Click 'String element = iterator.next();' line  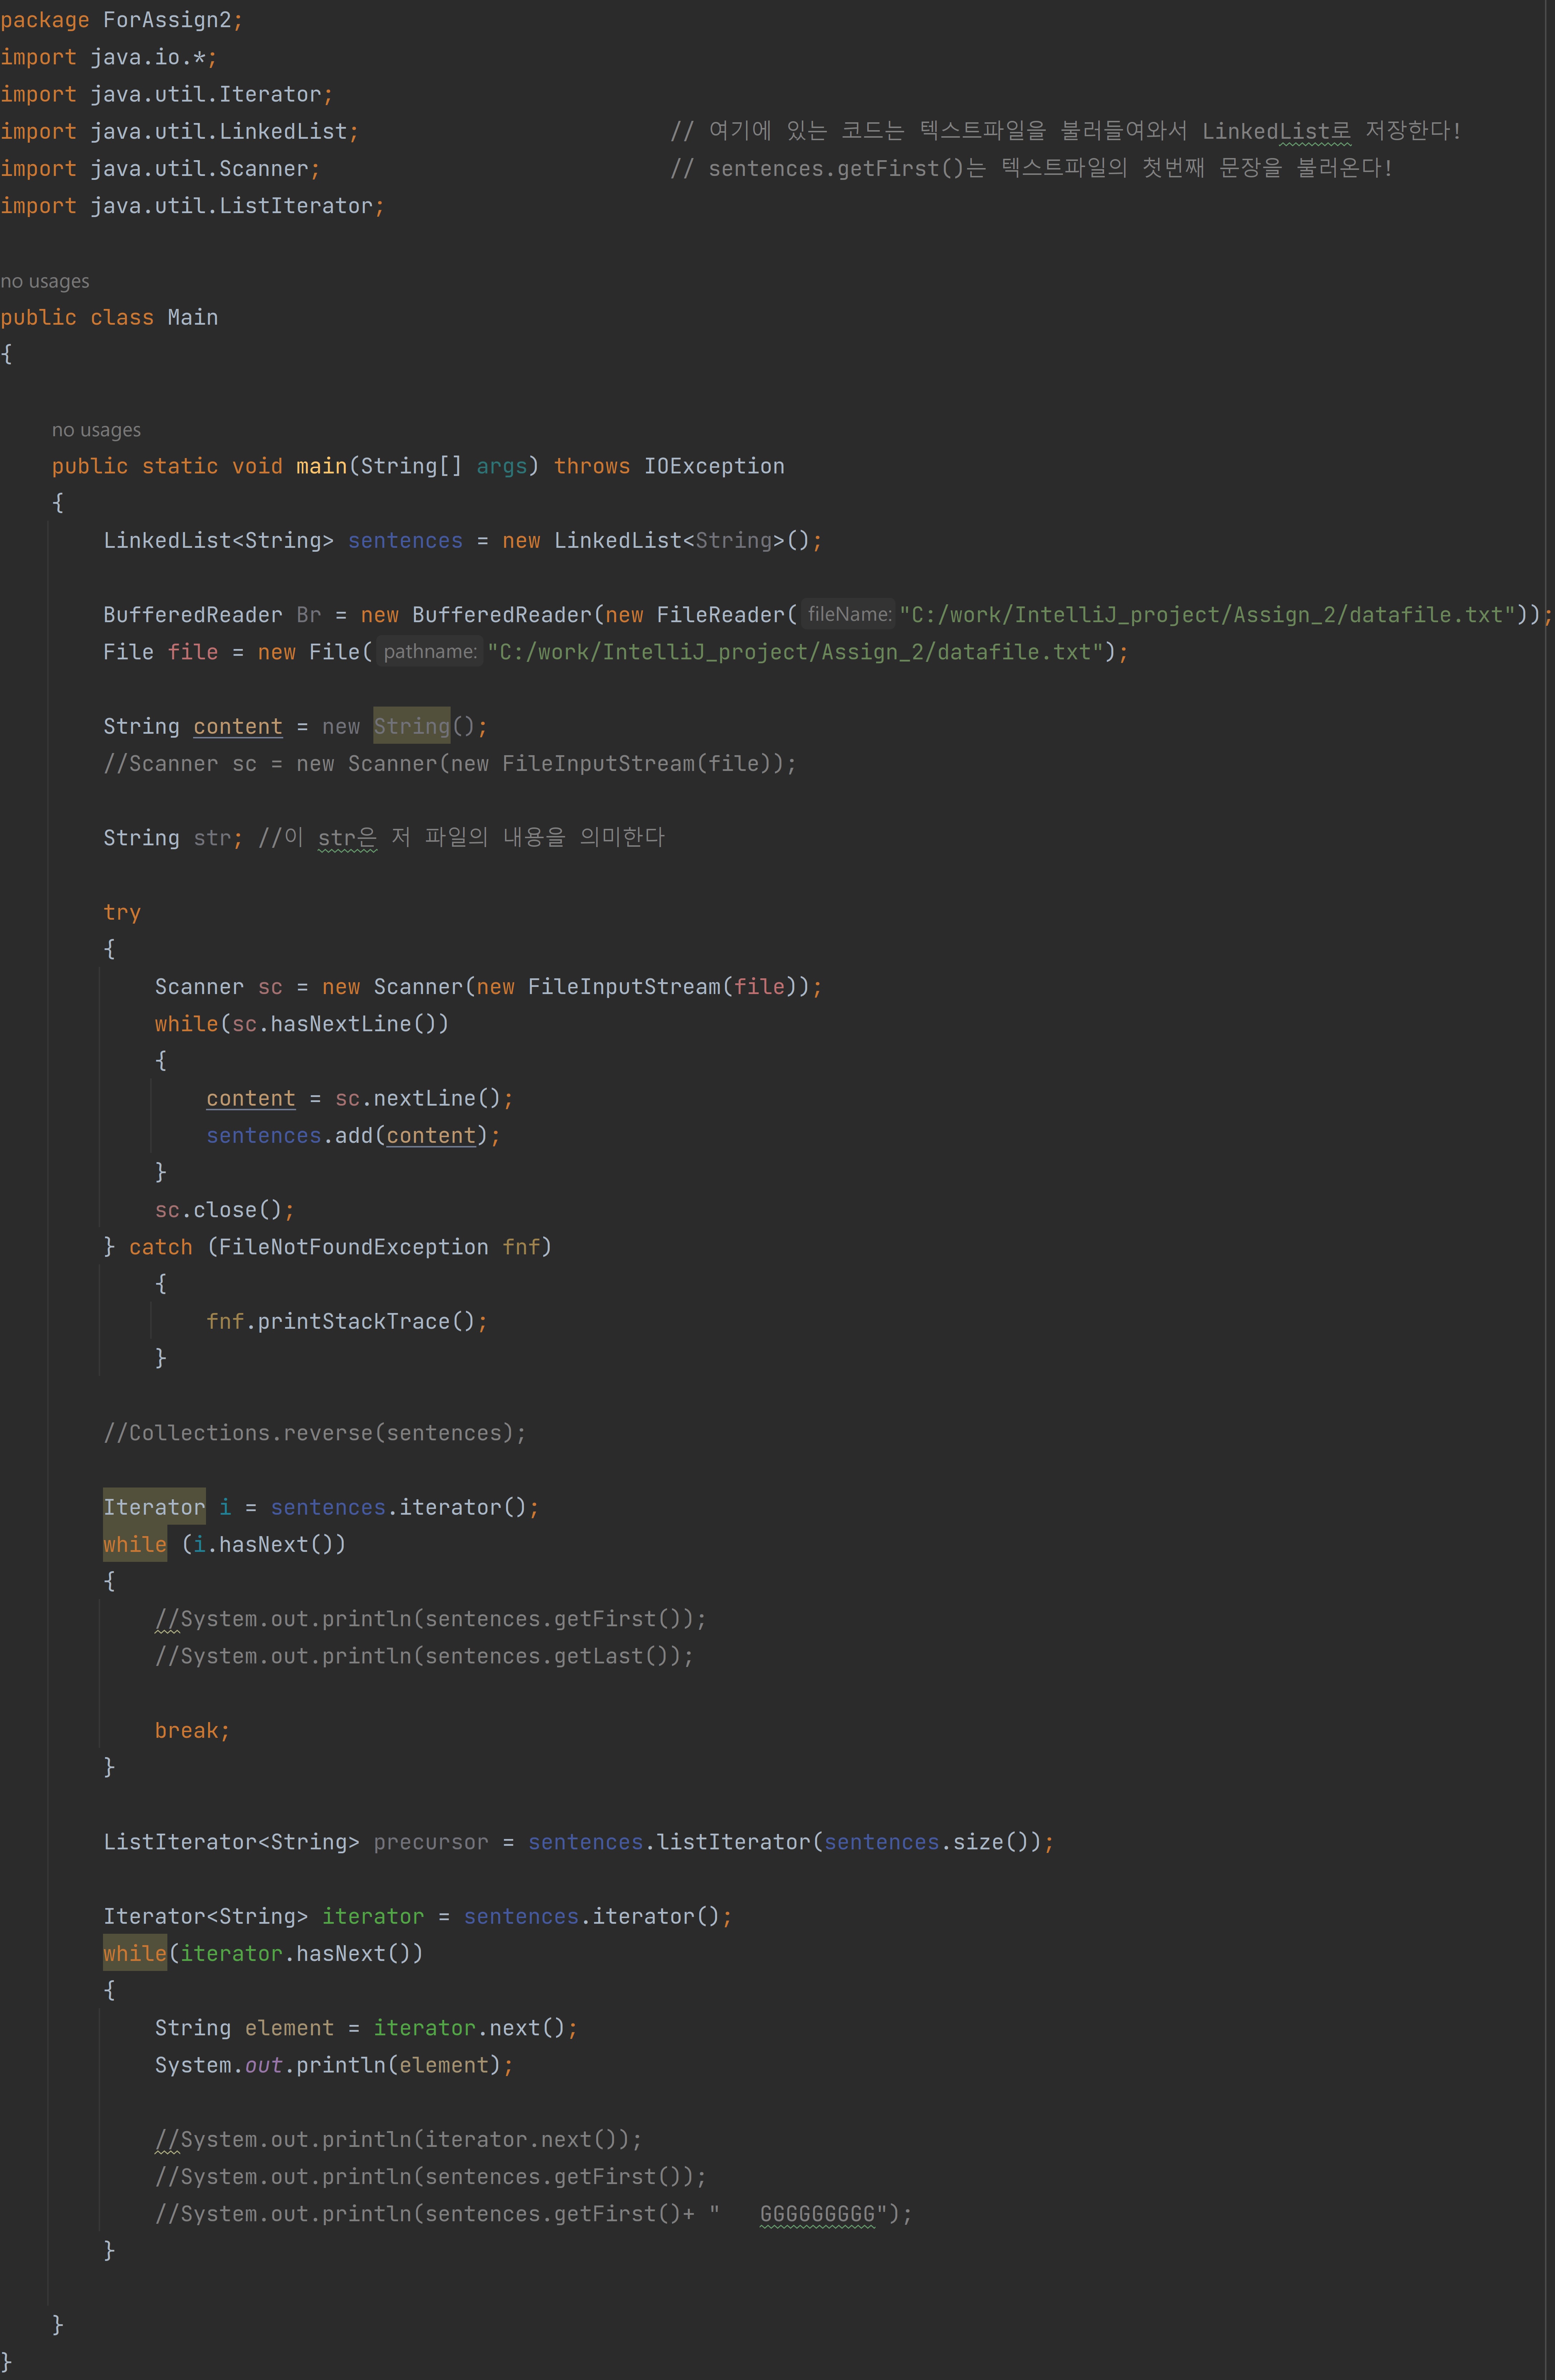[366, 2028]
